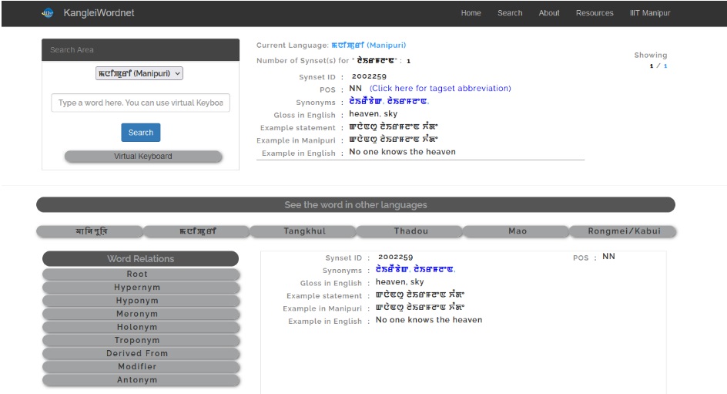Go to the Home menu item
The height and width of the screenshot is (394, 727).
coord(471,13)
